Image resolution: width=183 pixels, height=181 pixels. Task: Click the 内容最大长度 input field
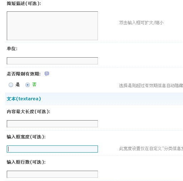[x=52, y=124]
